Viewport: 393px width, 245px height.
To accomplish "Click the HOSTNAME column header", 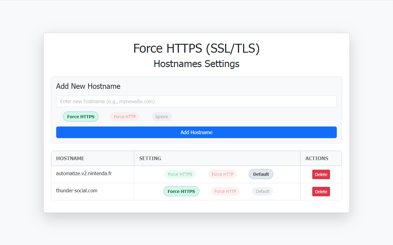I will click(70, 158).
